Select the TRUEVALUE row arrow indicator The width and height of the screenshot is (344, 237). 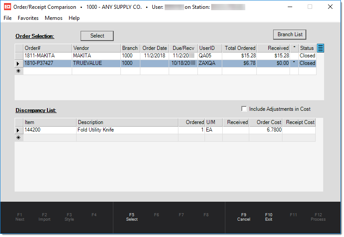(19, 64)
